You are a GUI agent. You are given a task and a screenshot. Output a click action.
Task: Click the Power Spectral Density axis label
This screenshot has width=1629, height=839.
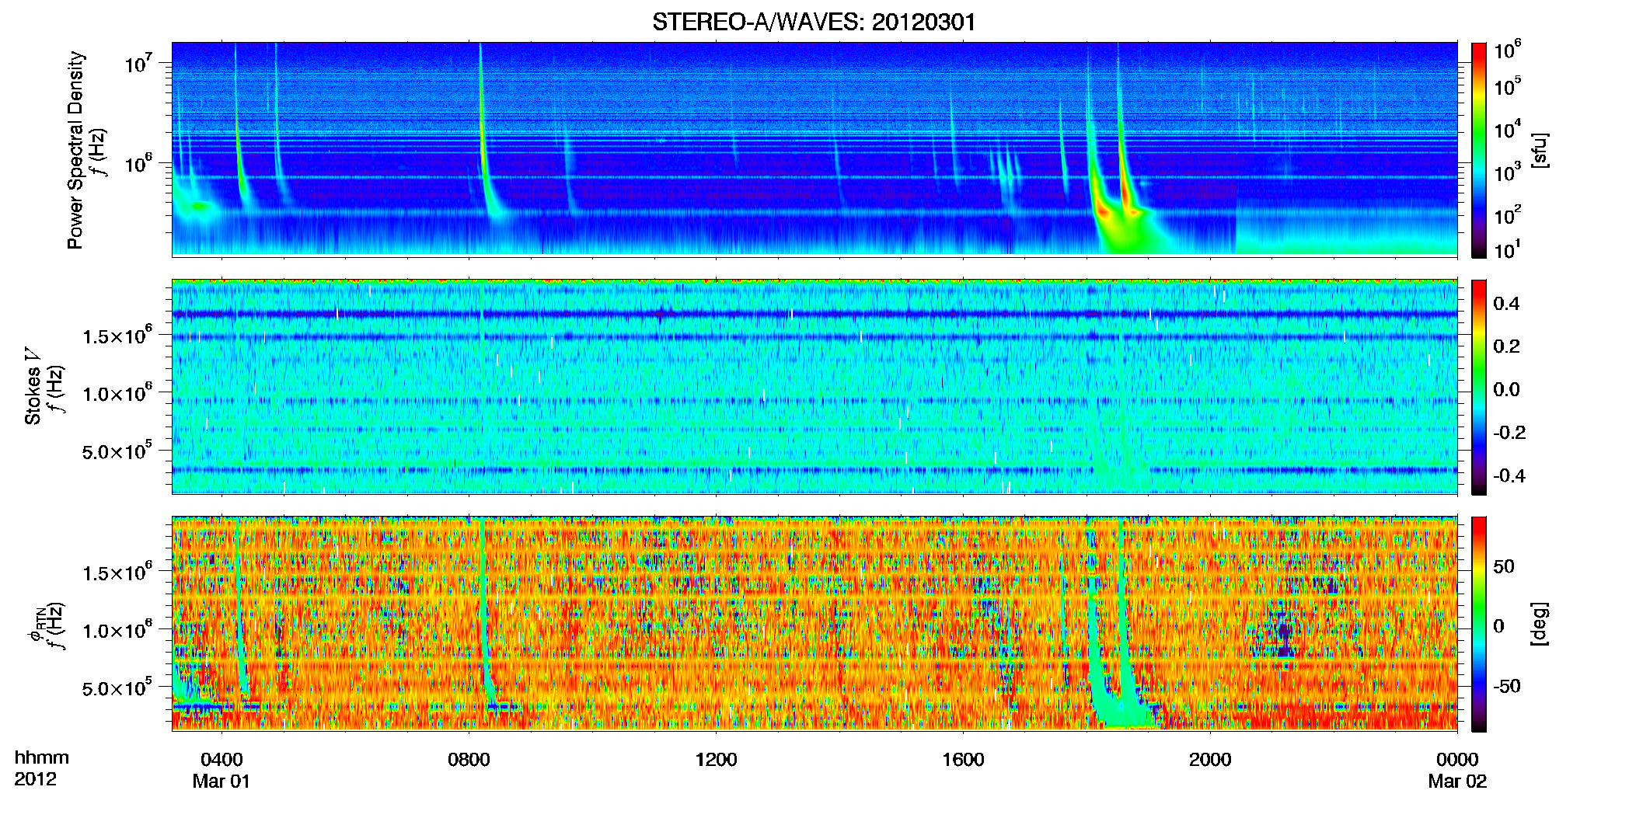click(75, 150)
